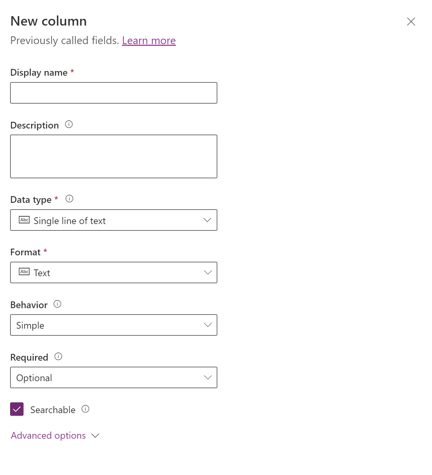Image resolution: width=432 pixels, height=475 pixels.
Task: Click the Abc icon inside Data type field
Action: (24, 220)
